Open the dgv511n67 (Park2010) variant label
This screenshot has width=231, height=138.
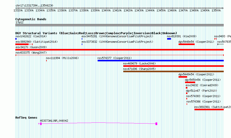201,91
